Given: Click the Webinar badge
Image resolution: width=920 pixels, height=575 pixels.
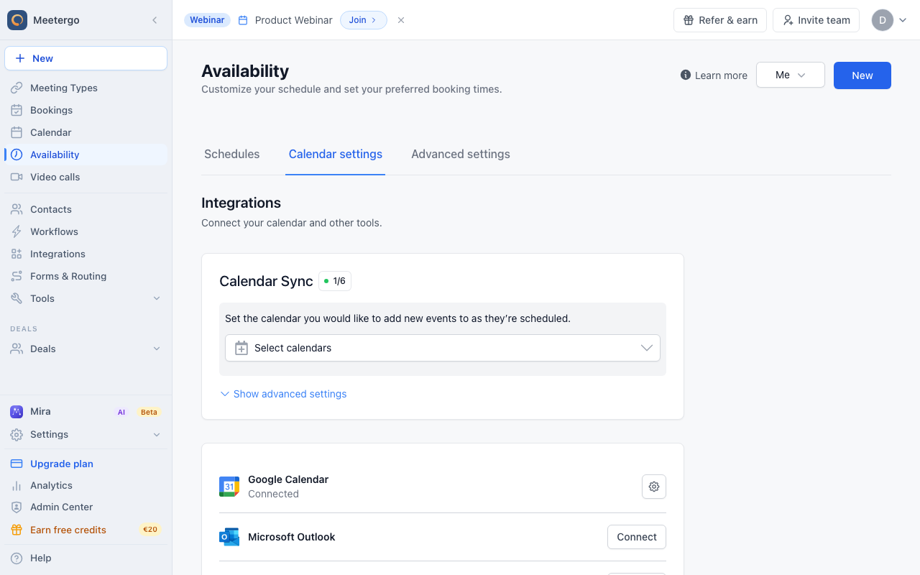Looking at the screenshot, I should [x=207, y=20].
